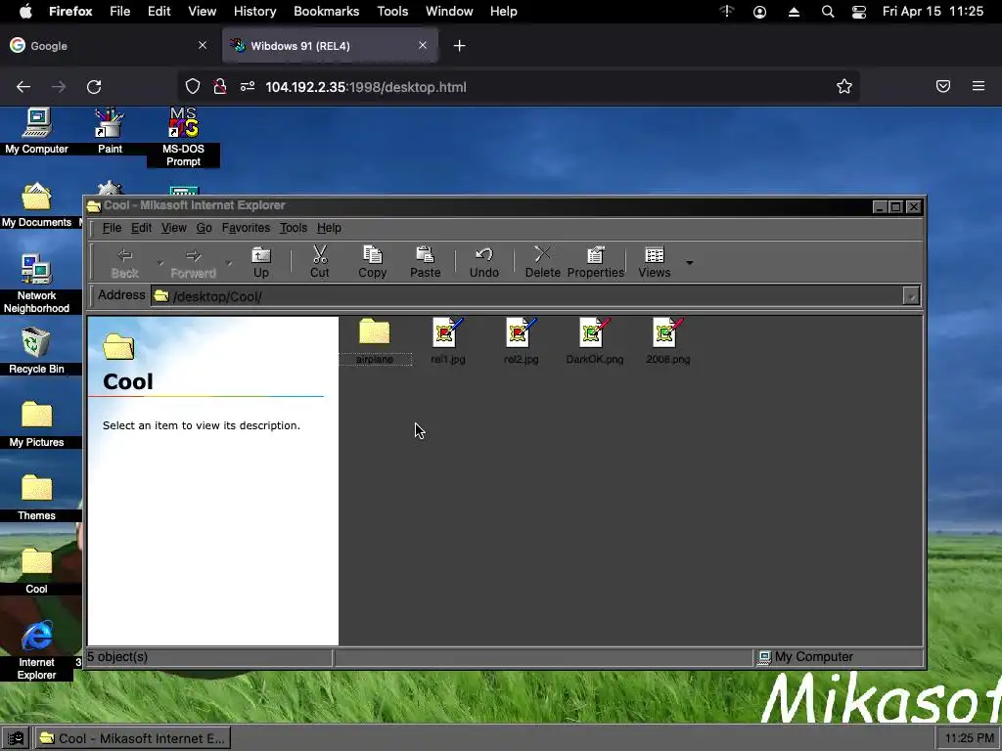Open the Back history dropdown arrow
Image resolution: width=1002 pixels, height=751 pixels.
(x=160, y=262)
